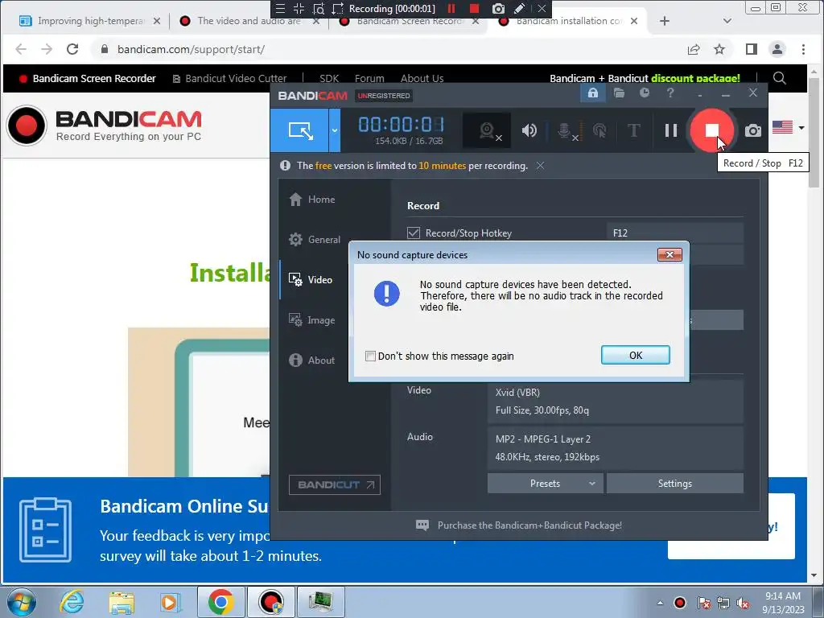The width and height of the screenshot is (824, 618).
Task: Open the video format Settings button
Action: (x=675, y=484)
